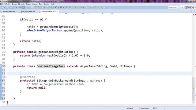Collapse the DownloadImageTask class at line 80

pyautogui.click(x=6, y=66)
